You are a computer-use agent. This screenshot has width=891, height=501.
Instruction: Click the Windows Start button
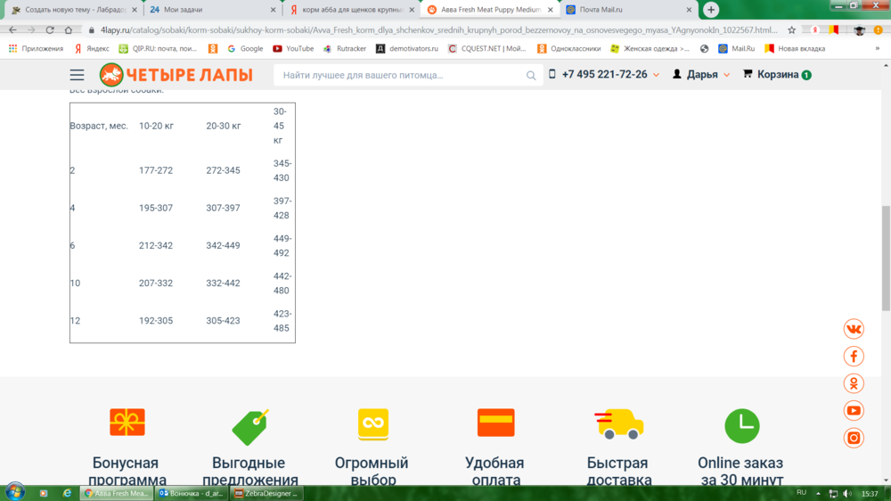pos(15,492)
